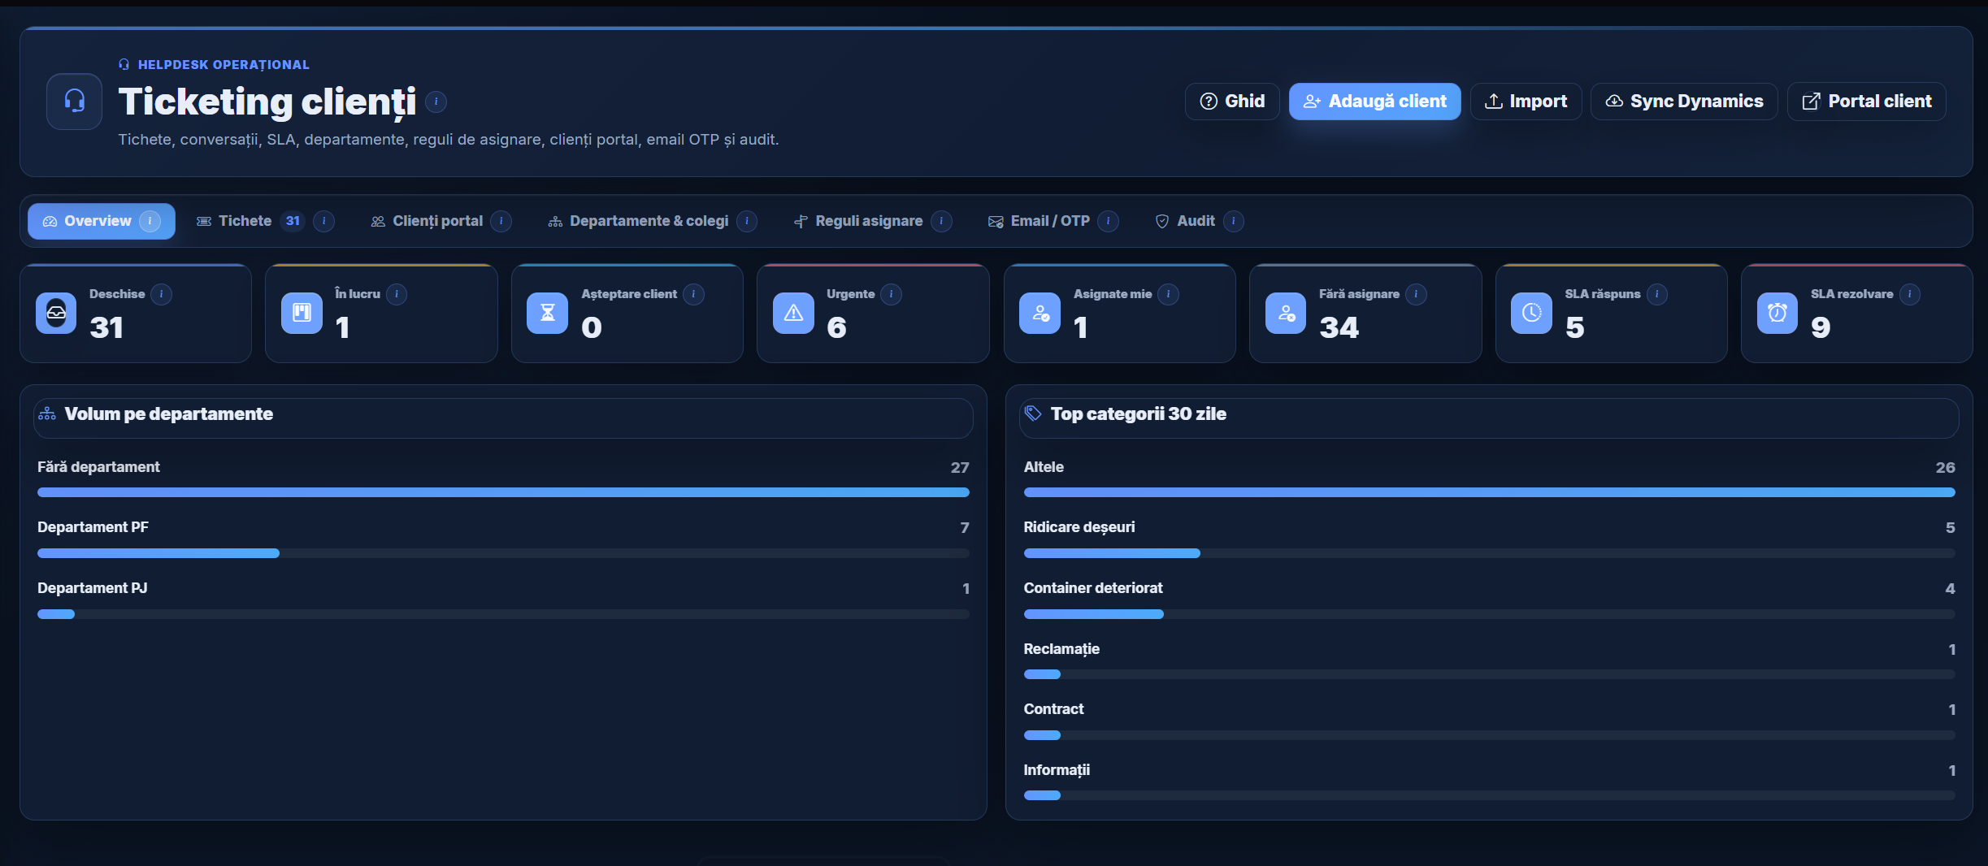The height and width of the screenshot is (866, 1988).
Task: Click the În lucru kanban icon
Action: [302, 313]
